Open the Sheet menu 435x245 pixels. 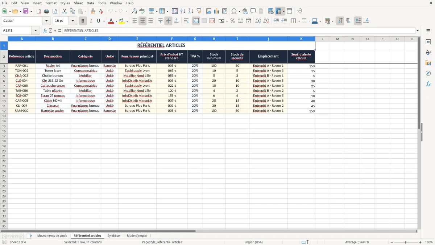tap(78, 3)
